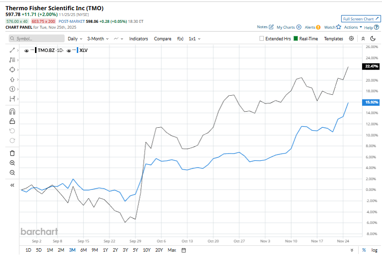Open the 1x1 grid layout dropdown
This screenshot has width=382, height=256.
click(194, 39)
